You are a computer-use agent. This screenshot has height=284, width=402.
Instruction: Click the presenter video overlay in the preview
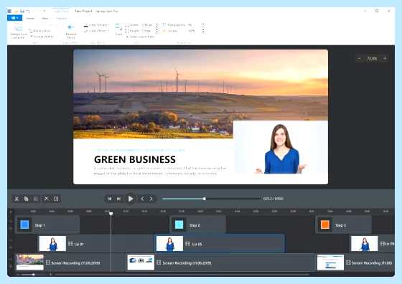281,148
